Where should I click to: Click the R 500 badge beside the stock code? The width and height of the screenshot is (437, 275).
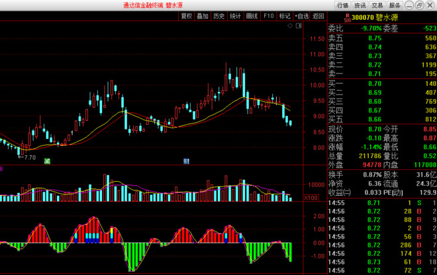[347, 18]
